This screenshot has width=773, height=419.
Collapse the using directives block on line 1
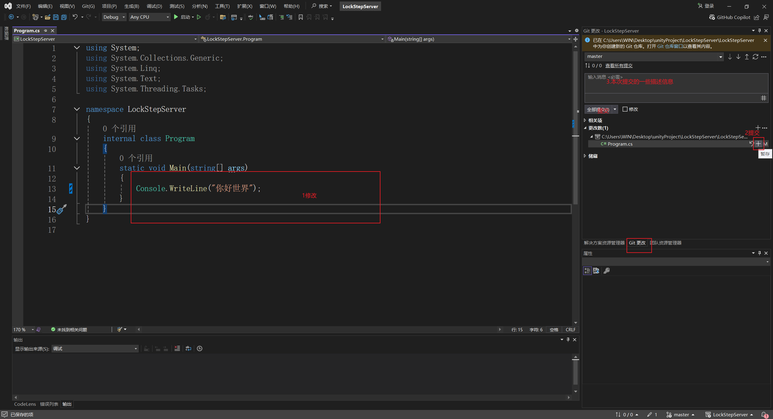click(x=77, y=48)
